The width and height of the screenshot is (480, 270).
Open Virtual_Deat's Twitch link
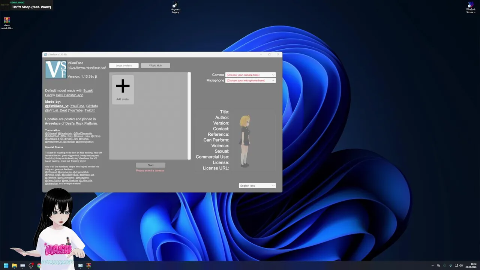click(89, 111)
